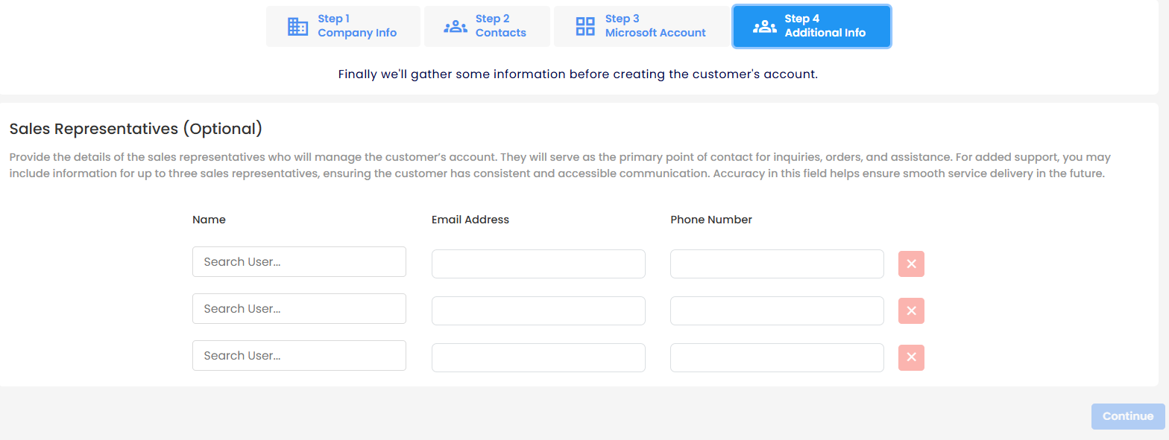Go to Step 1 Company Info tab
The image size is (1169, 440).
tap(343, 27)
